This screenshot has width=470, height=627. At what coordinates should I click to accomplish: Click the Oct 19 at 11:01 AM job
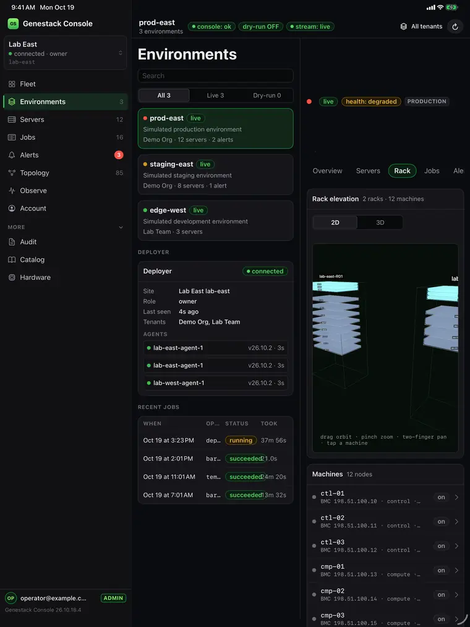[x=215, y=477]
